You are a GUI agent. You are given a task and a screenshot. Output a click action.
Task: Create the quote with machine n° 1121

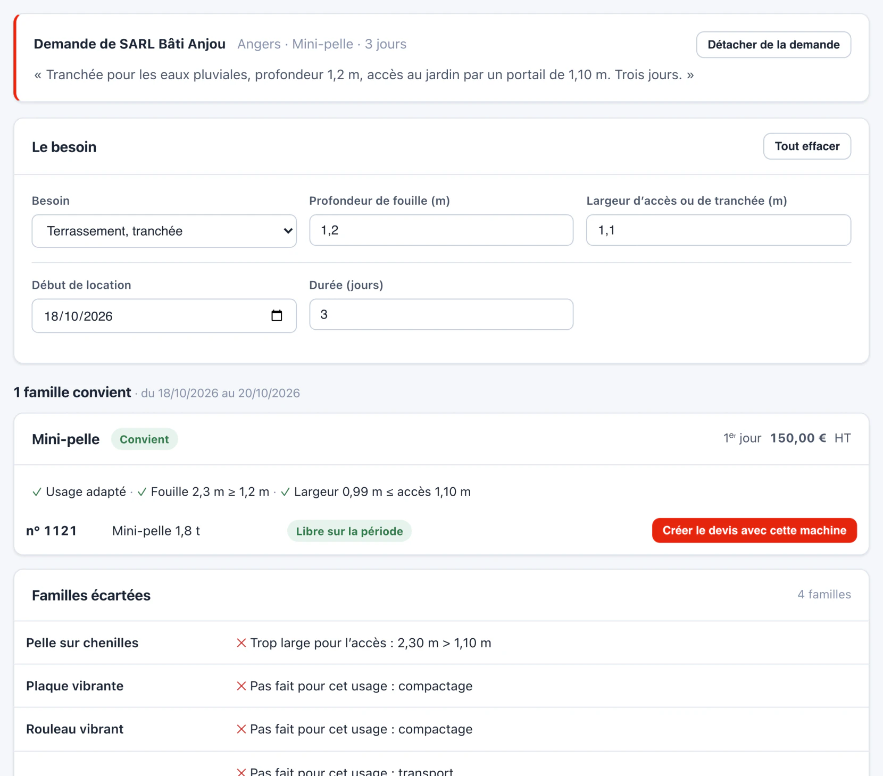point(754,530)
